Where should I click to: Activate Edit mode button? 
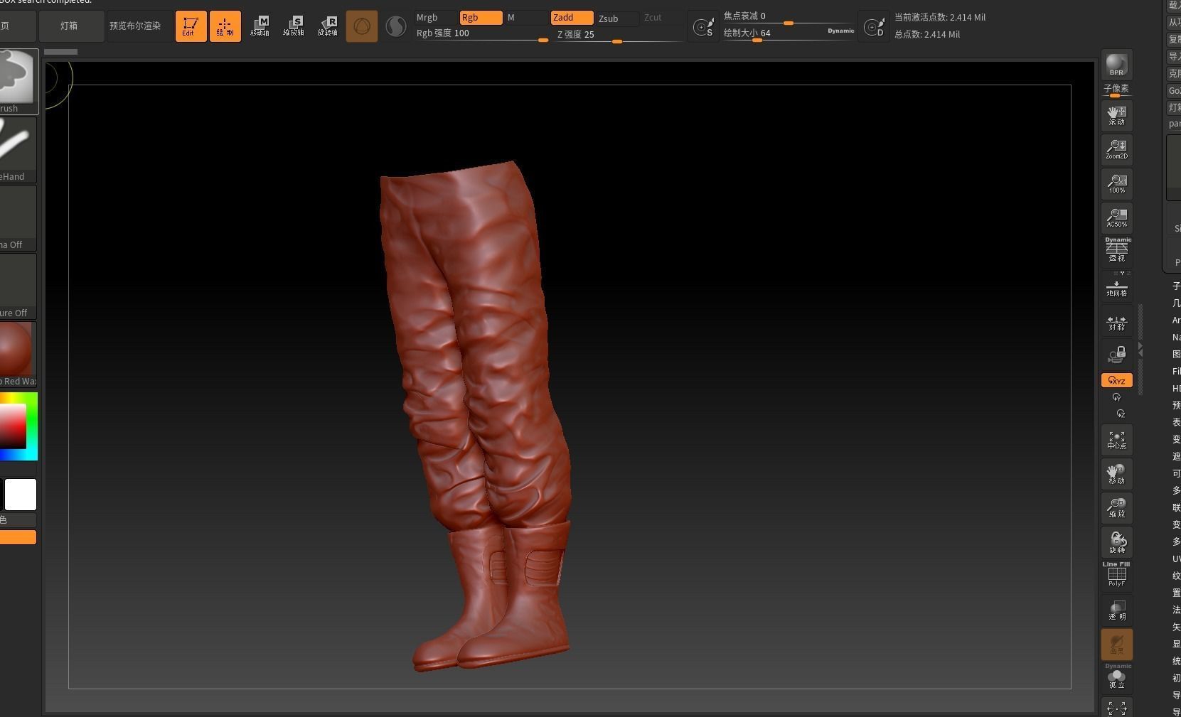pos(191,26)
